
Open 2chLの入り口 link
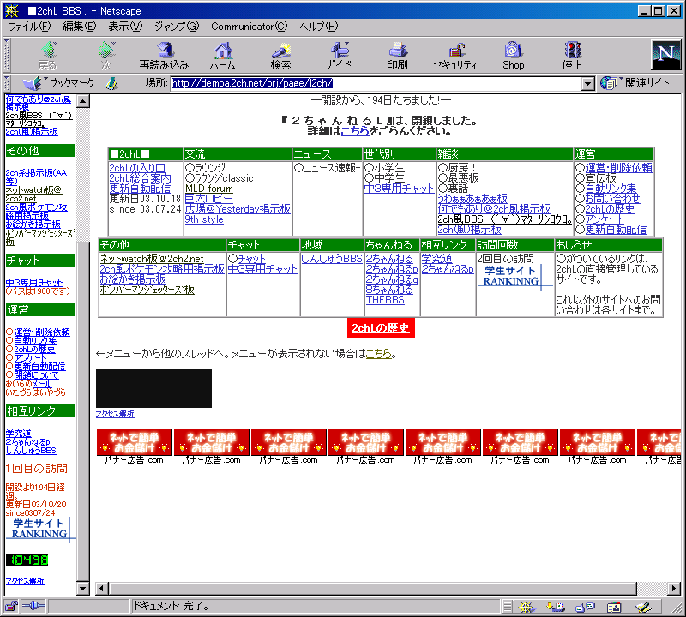click(x=137, y=168)
